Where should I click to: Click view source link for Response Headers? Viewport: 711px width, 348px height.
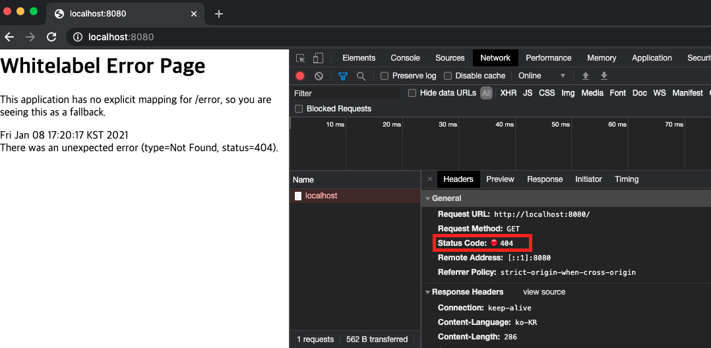point(544,292)
